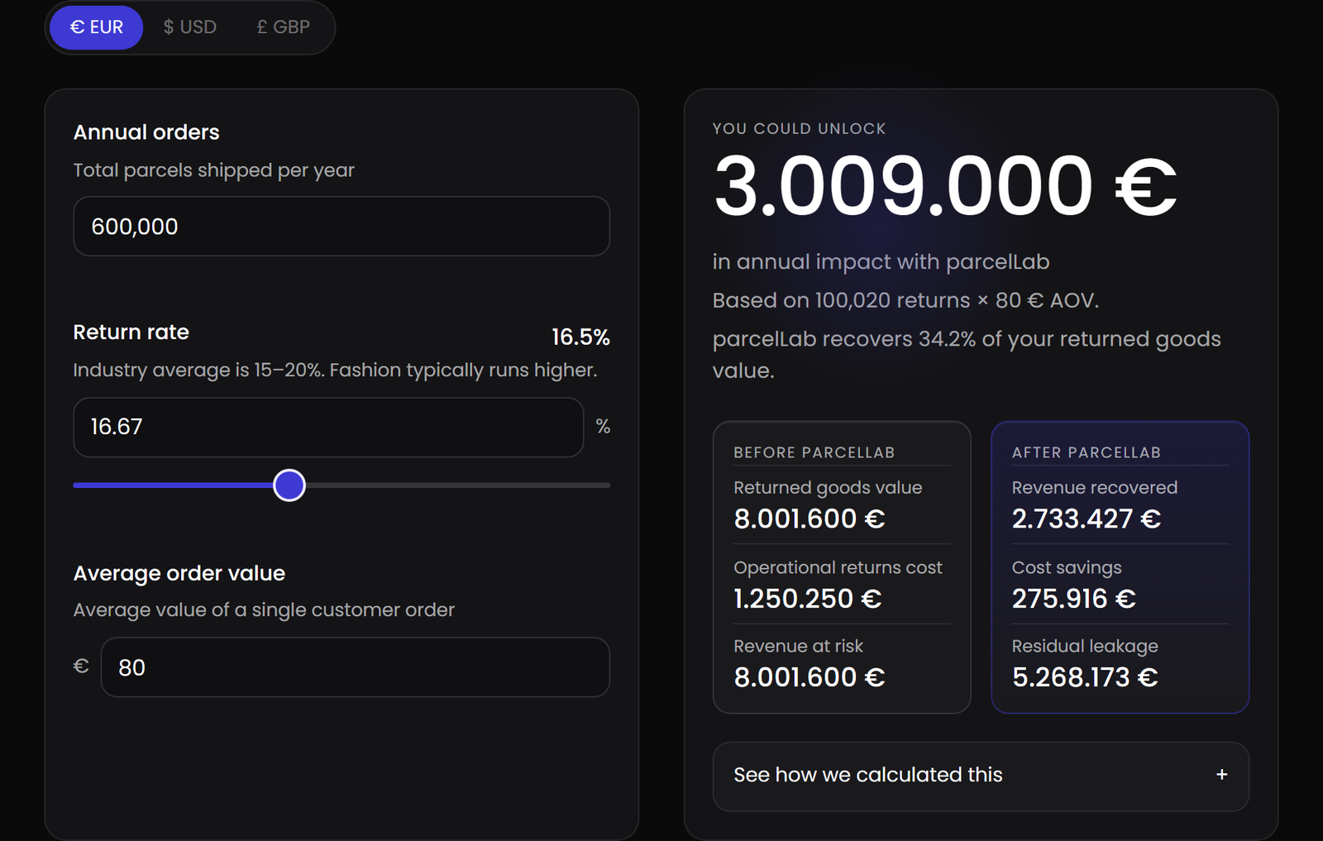Image resolution: width=1323 pixels, height=841 pixels.
Task: Click 'Based on 100,020 returns × 80 € AOV.' text
Action: (x=905, y=300)
